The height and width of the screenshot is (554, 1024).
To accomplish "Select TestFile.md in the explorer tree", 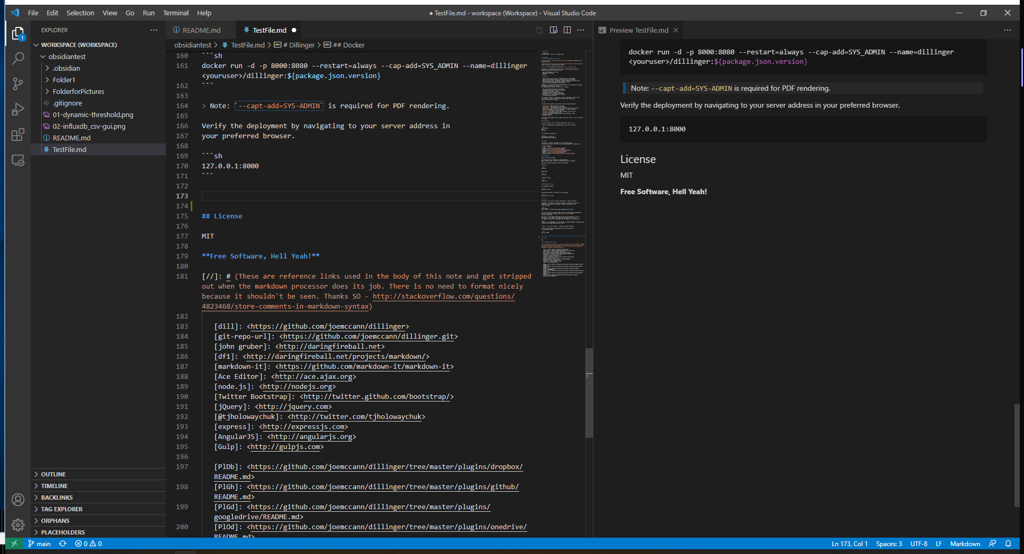I will click(98, 149).
